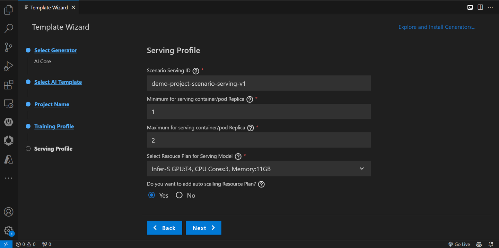Go to the Select AI Template step
This screenshot has width=499, height=248.
pos(58,82)
